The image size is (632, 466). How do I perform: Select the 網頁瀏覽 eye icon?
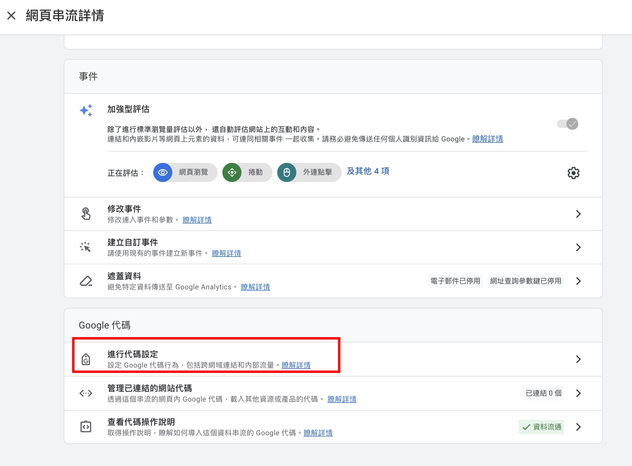pos(163,172)
